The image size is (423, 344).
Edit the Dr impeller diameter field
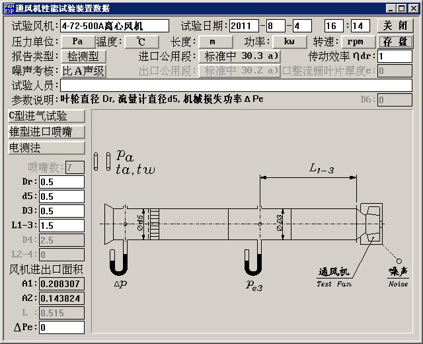pyautogui.click(x=61, y=182)
